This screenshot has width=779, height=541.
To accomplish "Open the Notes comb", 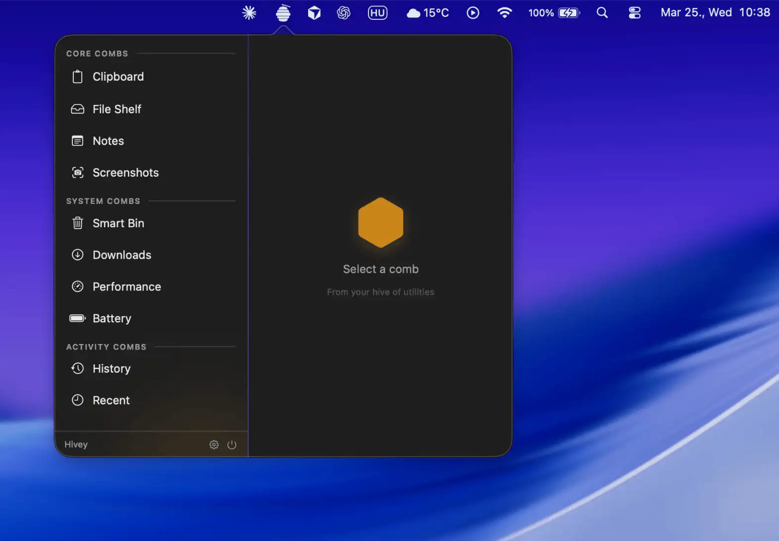I will tap(108, 141).
